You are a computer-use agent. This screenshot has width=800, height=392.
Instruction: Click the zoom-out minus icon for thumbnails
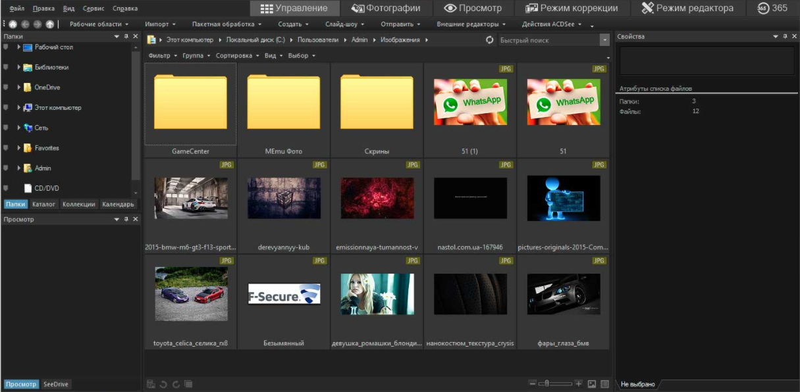point(533,383)
